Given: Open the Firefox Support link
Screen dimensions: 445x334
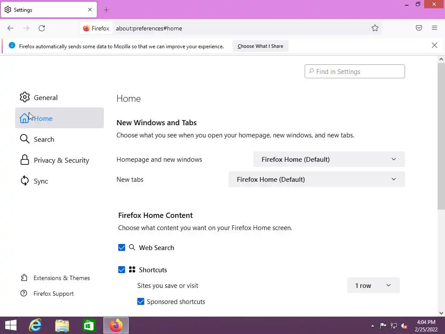Looking at the screenshot, I should click(x=53, y=294).
